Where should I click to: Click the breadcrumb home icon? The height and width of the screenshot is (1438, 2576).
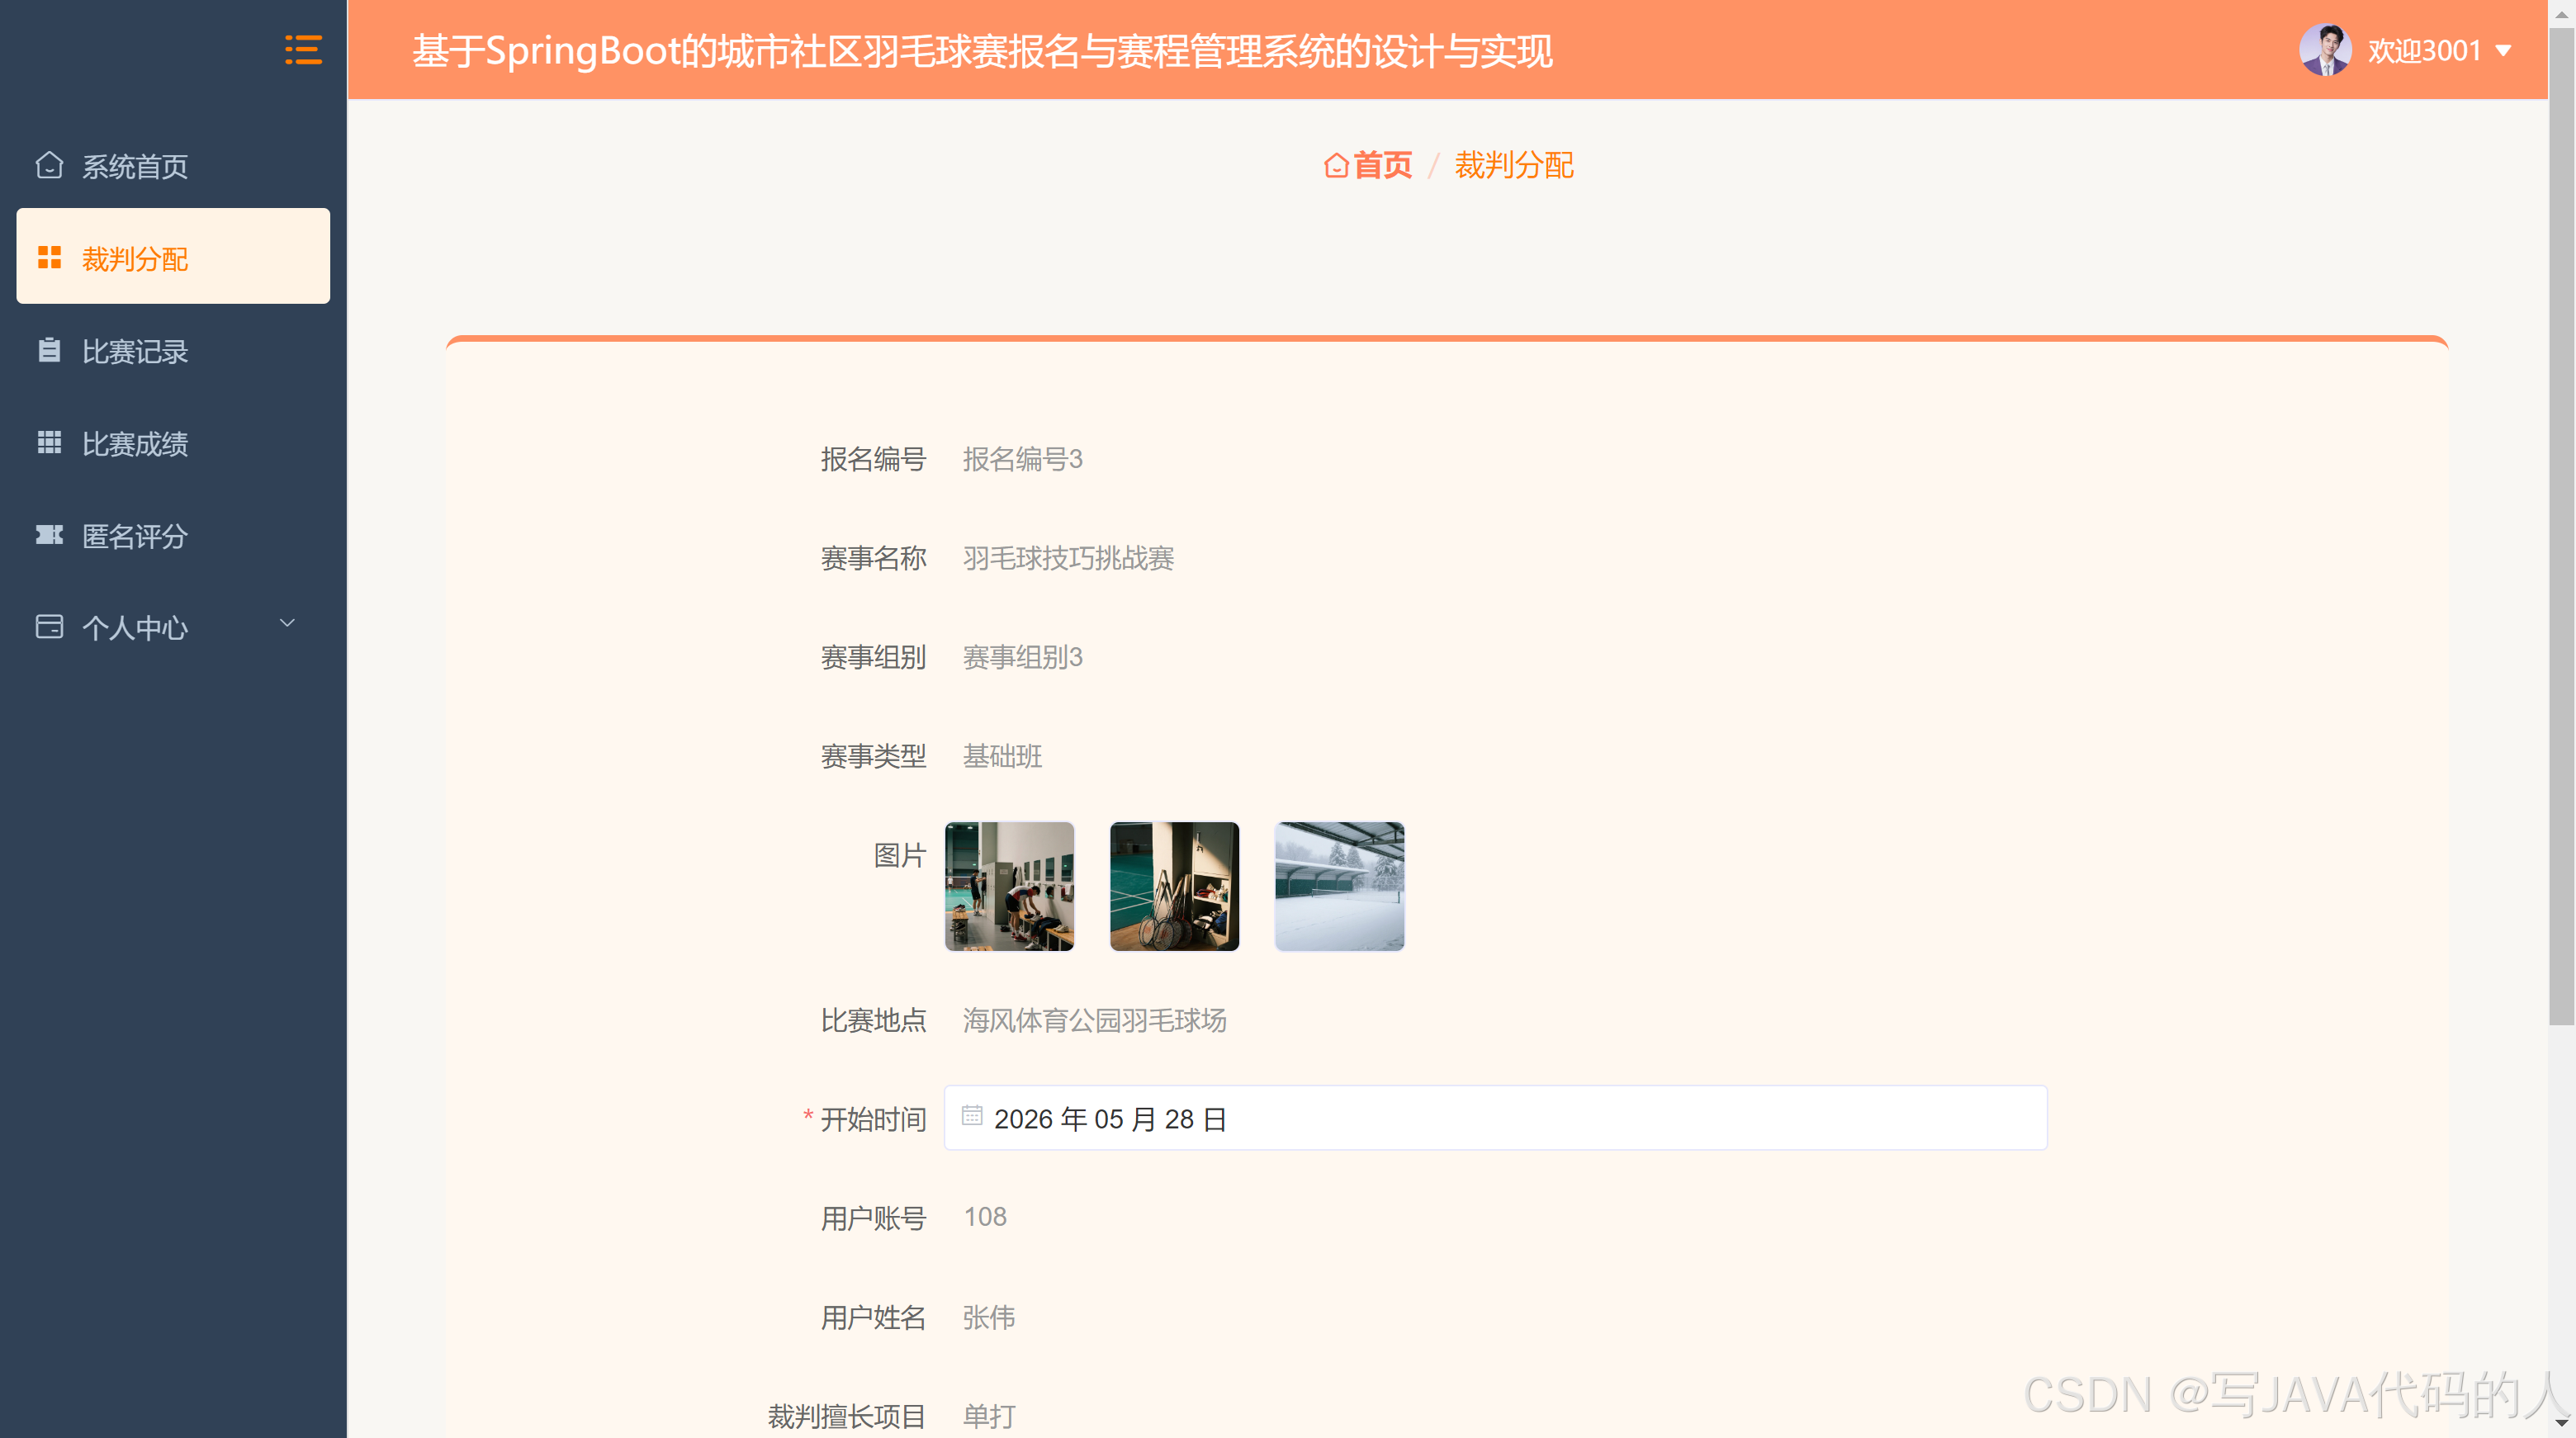(1335, 165)
